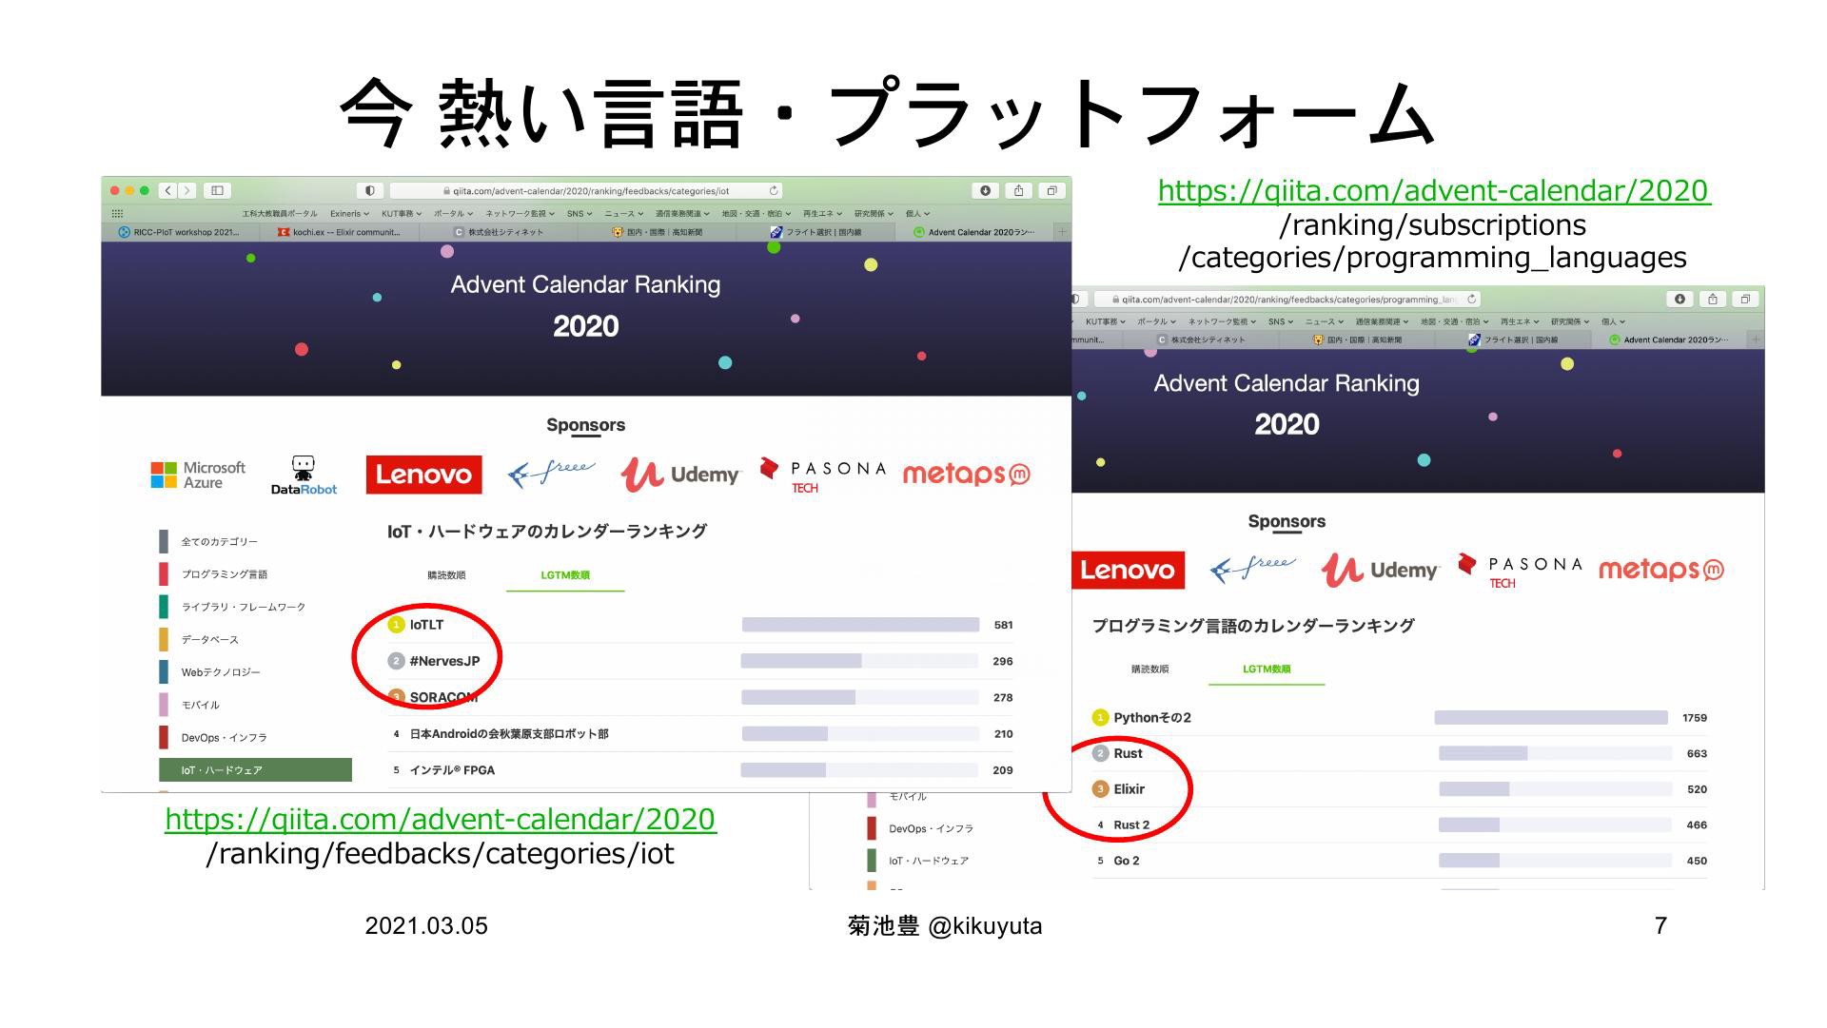The width and height of the screenshot is (1827, 1028).
Task: Switch to 株式会社シティネット tab in IoT window
Action: 499,232
